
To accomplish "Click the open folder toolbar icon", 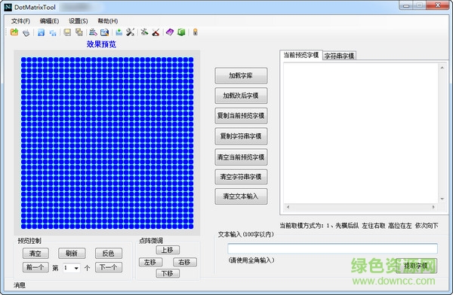I will click(14, 32).
